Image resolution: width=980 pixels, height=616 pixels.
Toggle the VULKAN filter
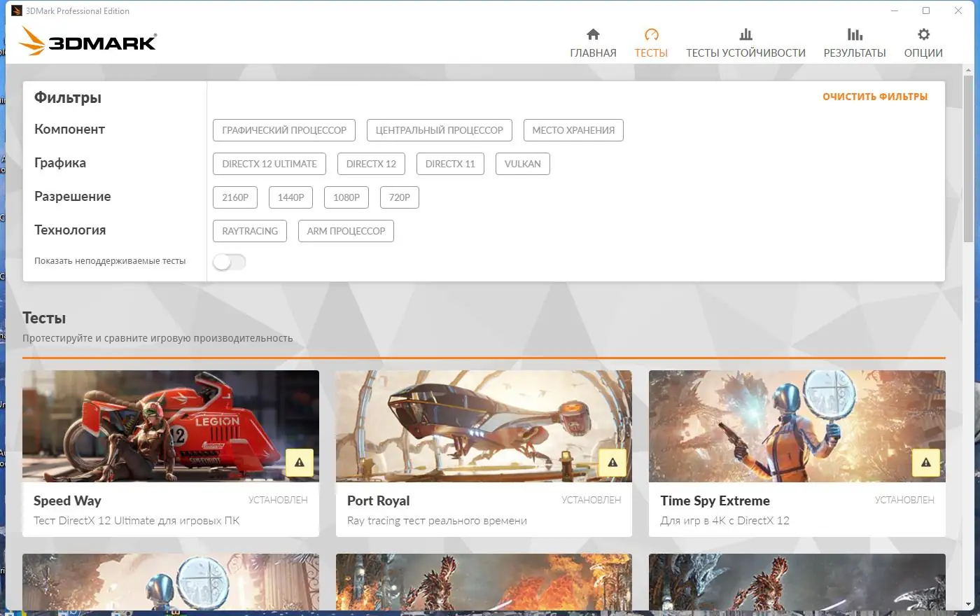(522, 163)
